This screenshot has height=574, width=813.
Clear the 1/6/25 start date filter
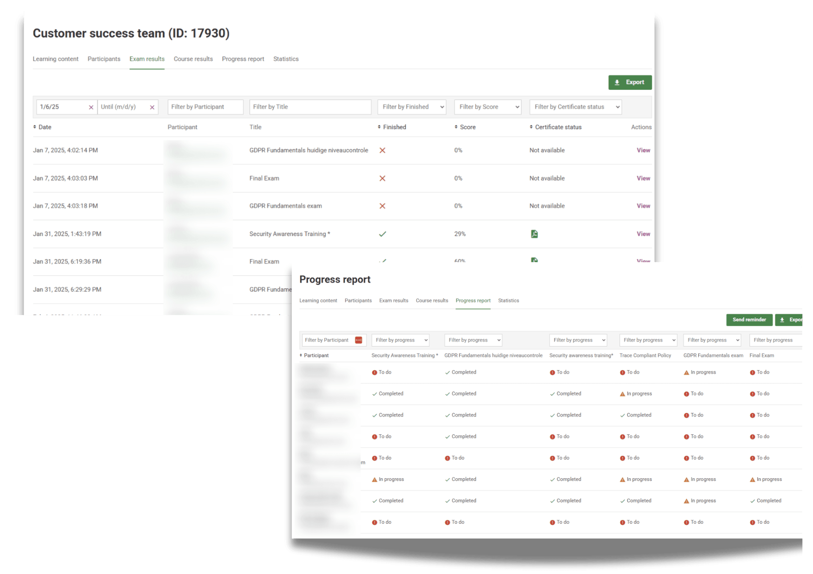pyautogui.click(x=91, y=107)
